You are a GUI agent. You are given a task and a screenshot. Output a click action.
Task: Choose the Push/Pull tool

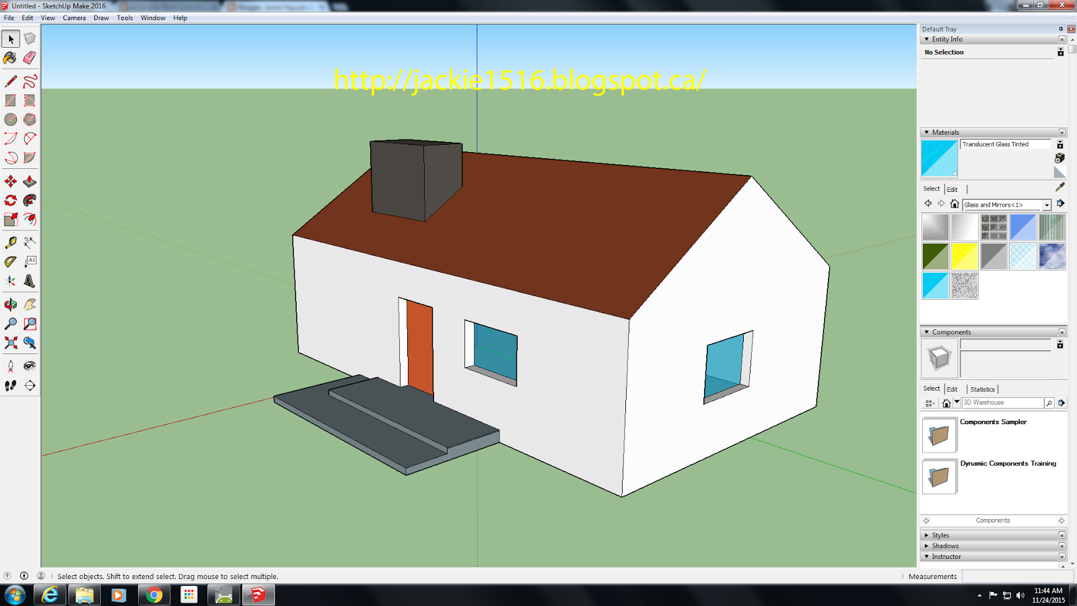[29, 180]
